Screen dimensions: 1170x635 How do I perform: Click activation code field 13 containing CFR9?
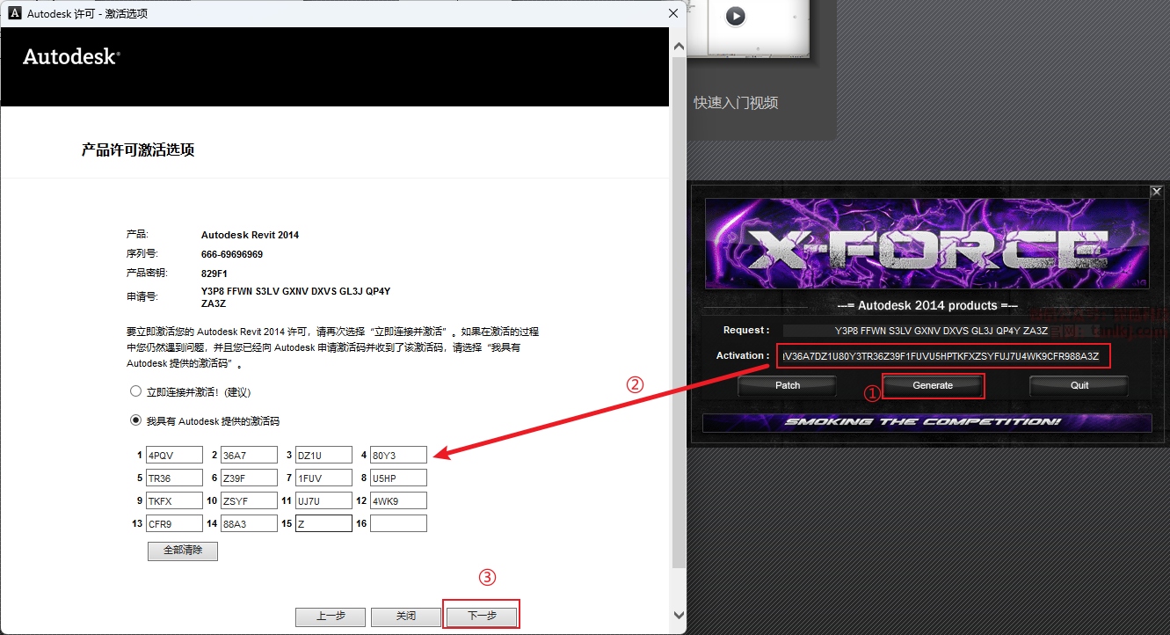pos(174,523)
